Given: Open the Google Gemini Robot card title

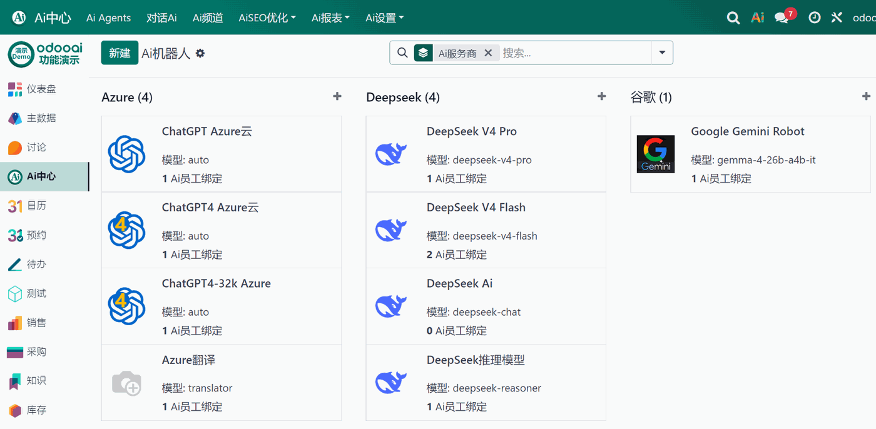Looking at the screenshot, I should click(748, 131).
